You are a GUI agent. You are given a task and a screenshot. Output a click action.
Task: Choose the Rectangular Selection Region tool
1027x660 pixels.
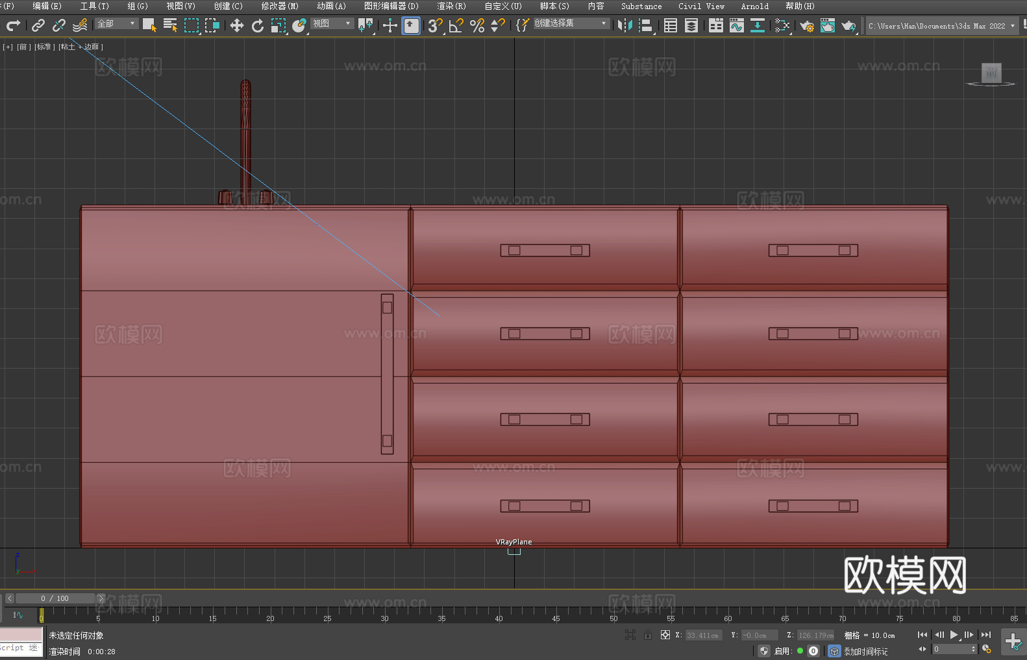[x=192, y=25]
